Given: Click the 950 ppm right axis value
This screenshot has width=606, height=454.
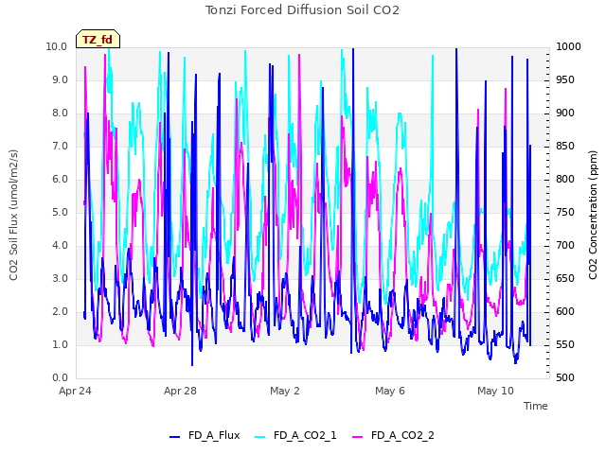Looking at the screenshot, I should click(565, 79).
